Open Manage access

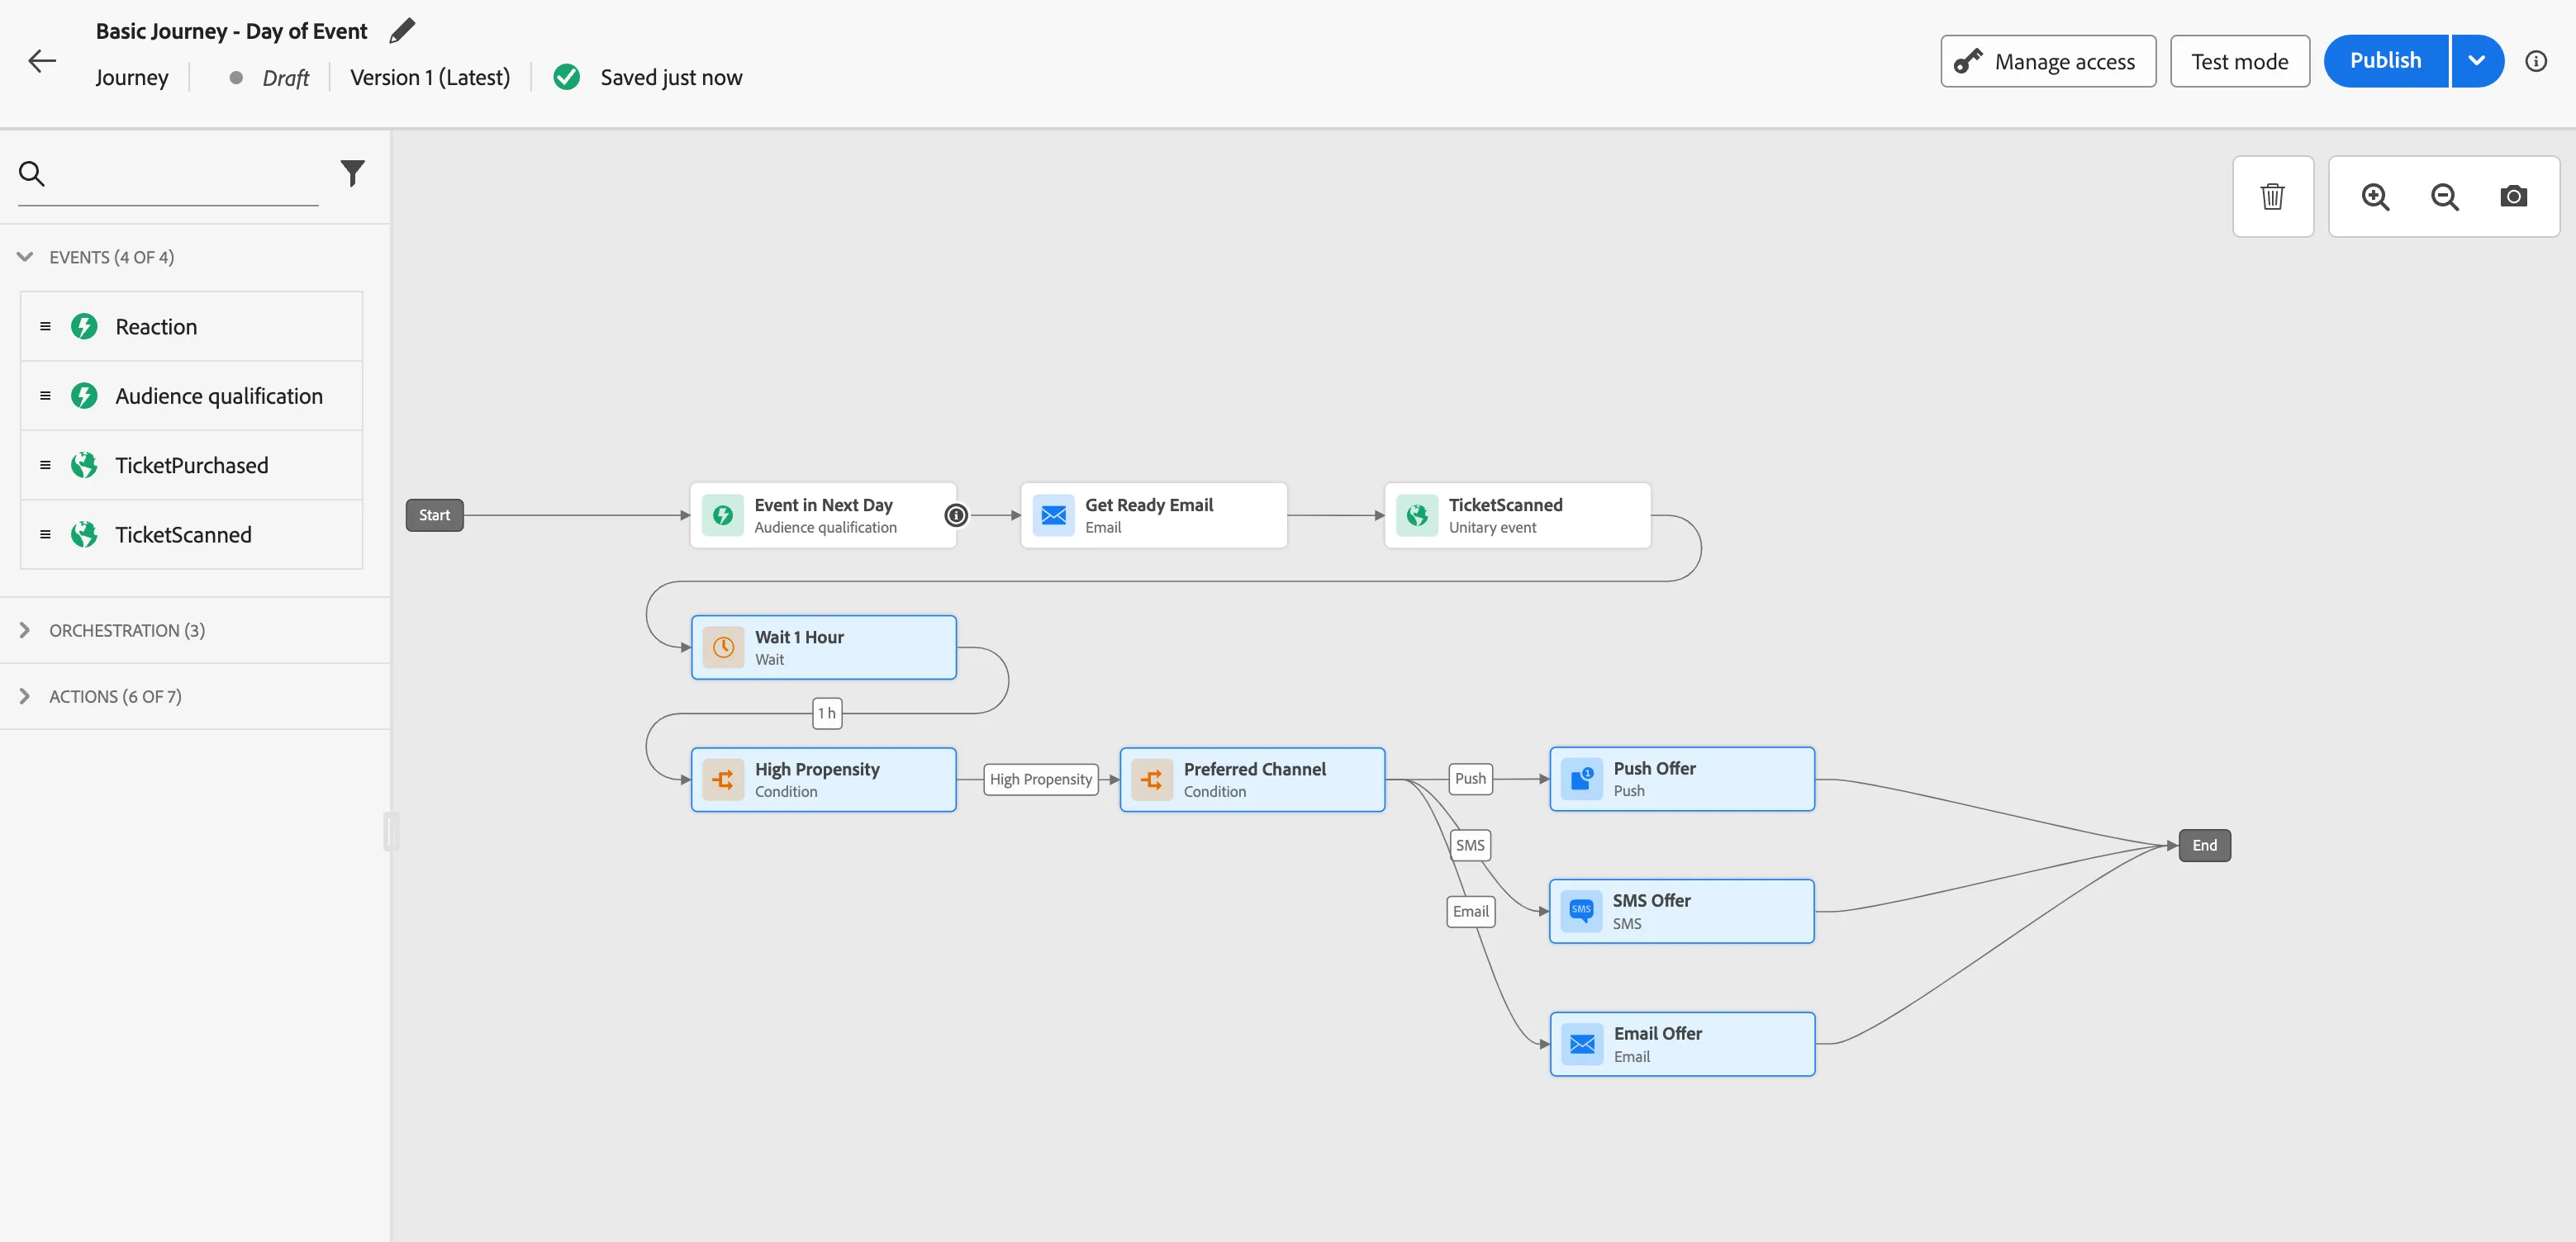click(x=2048, y=61)
